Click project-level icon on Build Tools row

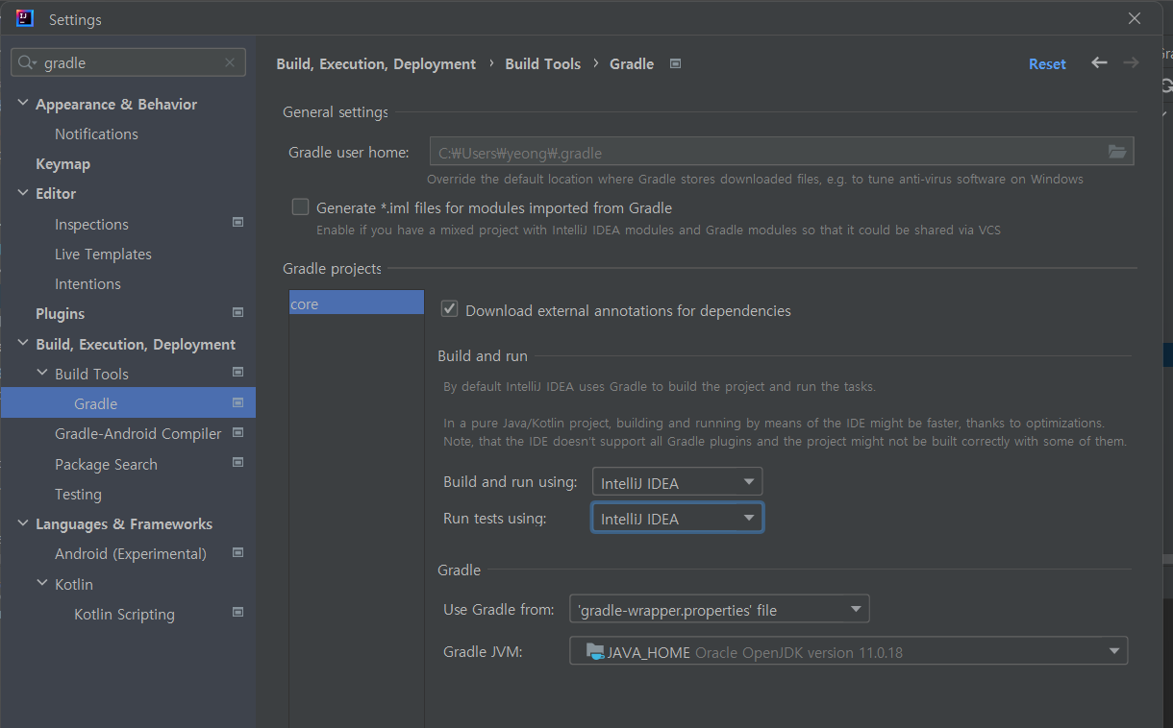[238, 373]
